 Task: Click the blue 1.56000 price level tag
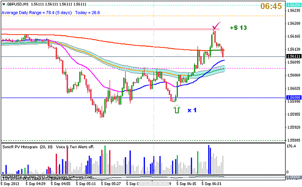(293, 97)
